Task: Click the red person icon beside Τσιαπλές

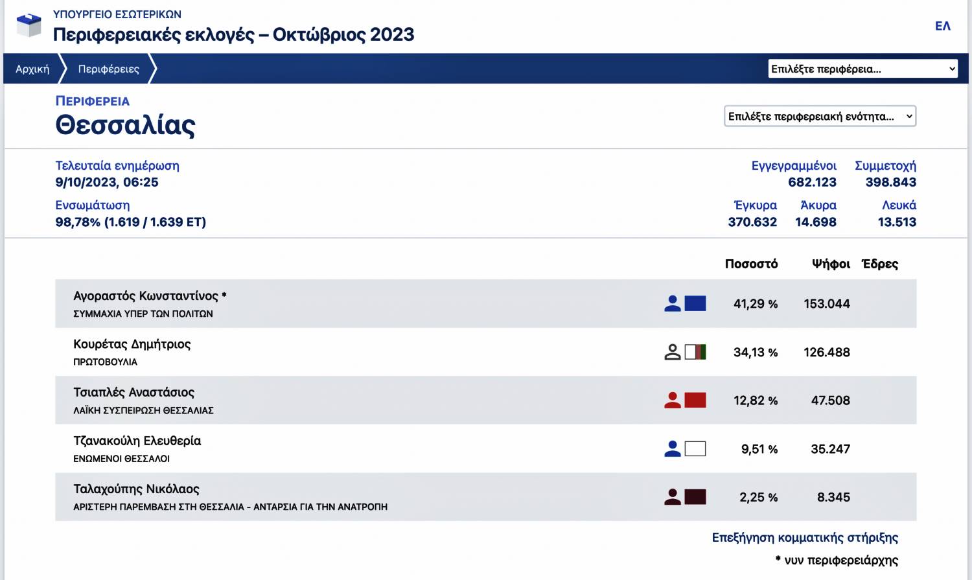Action: (673, 400)
